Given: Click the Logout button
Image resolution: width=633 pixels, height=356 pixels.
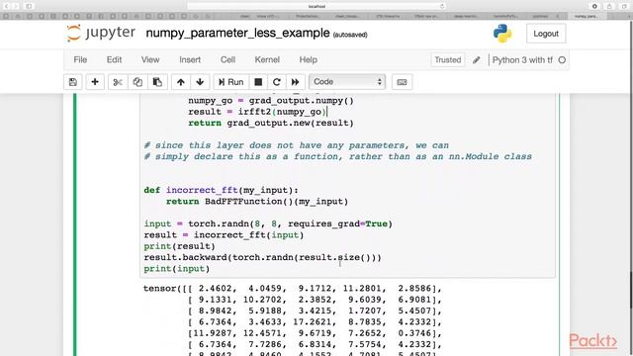Looking at the screenshot, I should (x=546, y=34).
